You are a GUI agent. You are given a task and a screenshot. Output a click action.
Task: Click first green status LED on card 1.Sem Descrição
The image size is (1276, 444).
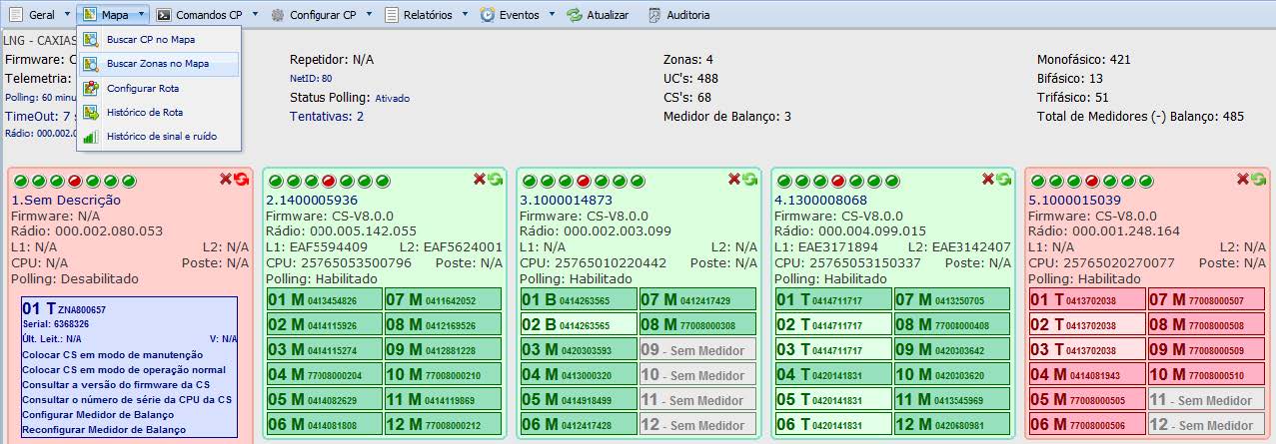click(18, 182)
